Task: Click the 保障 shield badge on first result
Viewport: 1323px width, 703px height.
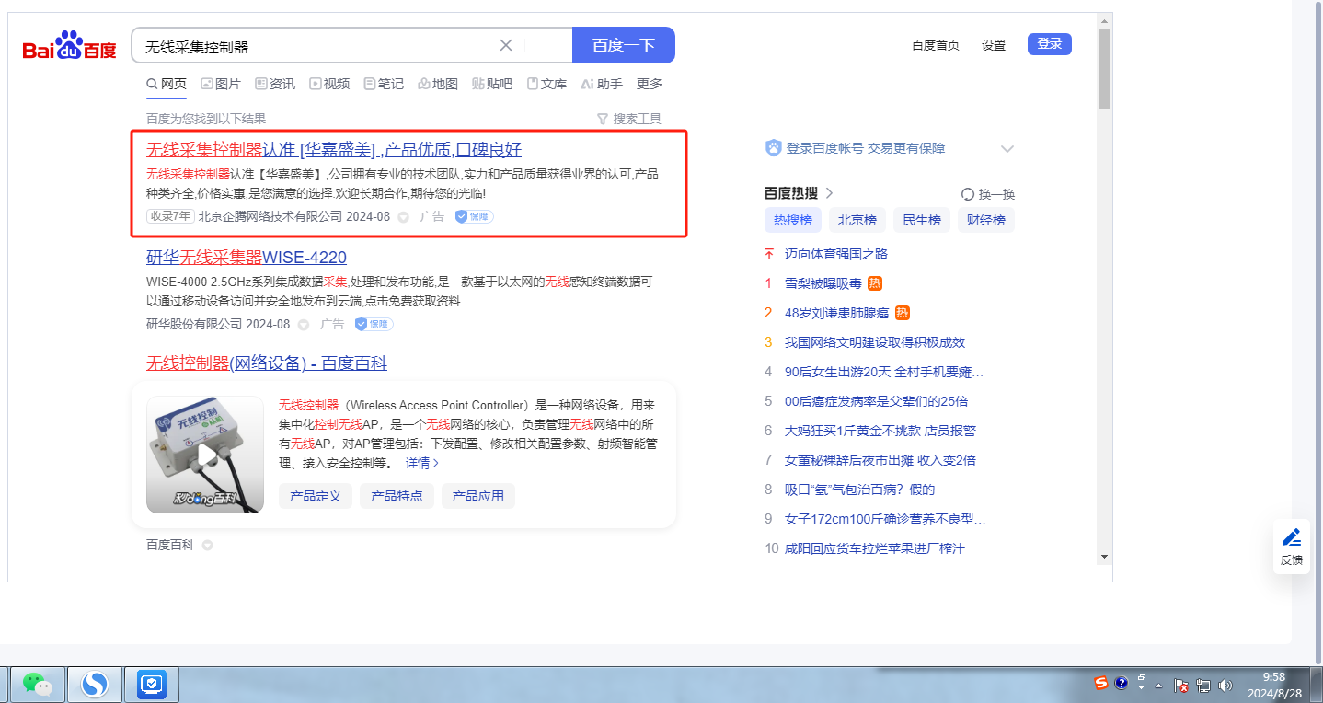Action: [x=474, y=216]
